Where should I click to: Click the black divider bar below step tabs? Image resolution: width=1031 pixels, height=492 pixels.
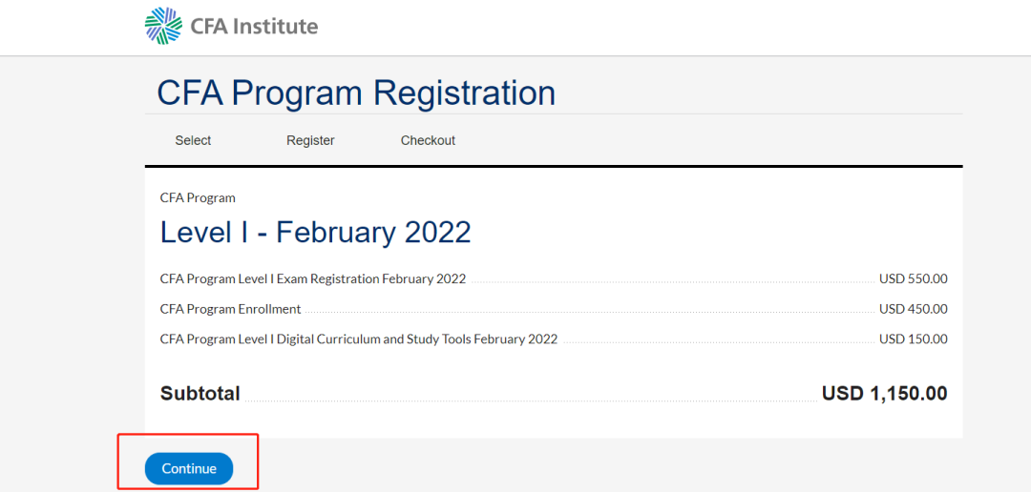(x=554, y=167)
